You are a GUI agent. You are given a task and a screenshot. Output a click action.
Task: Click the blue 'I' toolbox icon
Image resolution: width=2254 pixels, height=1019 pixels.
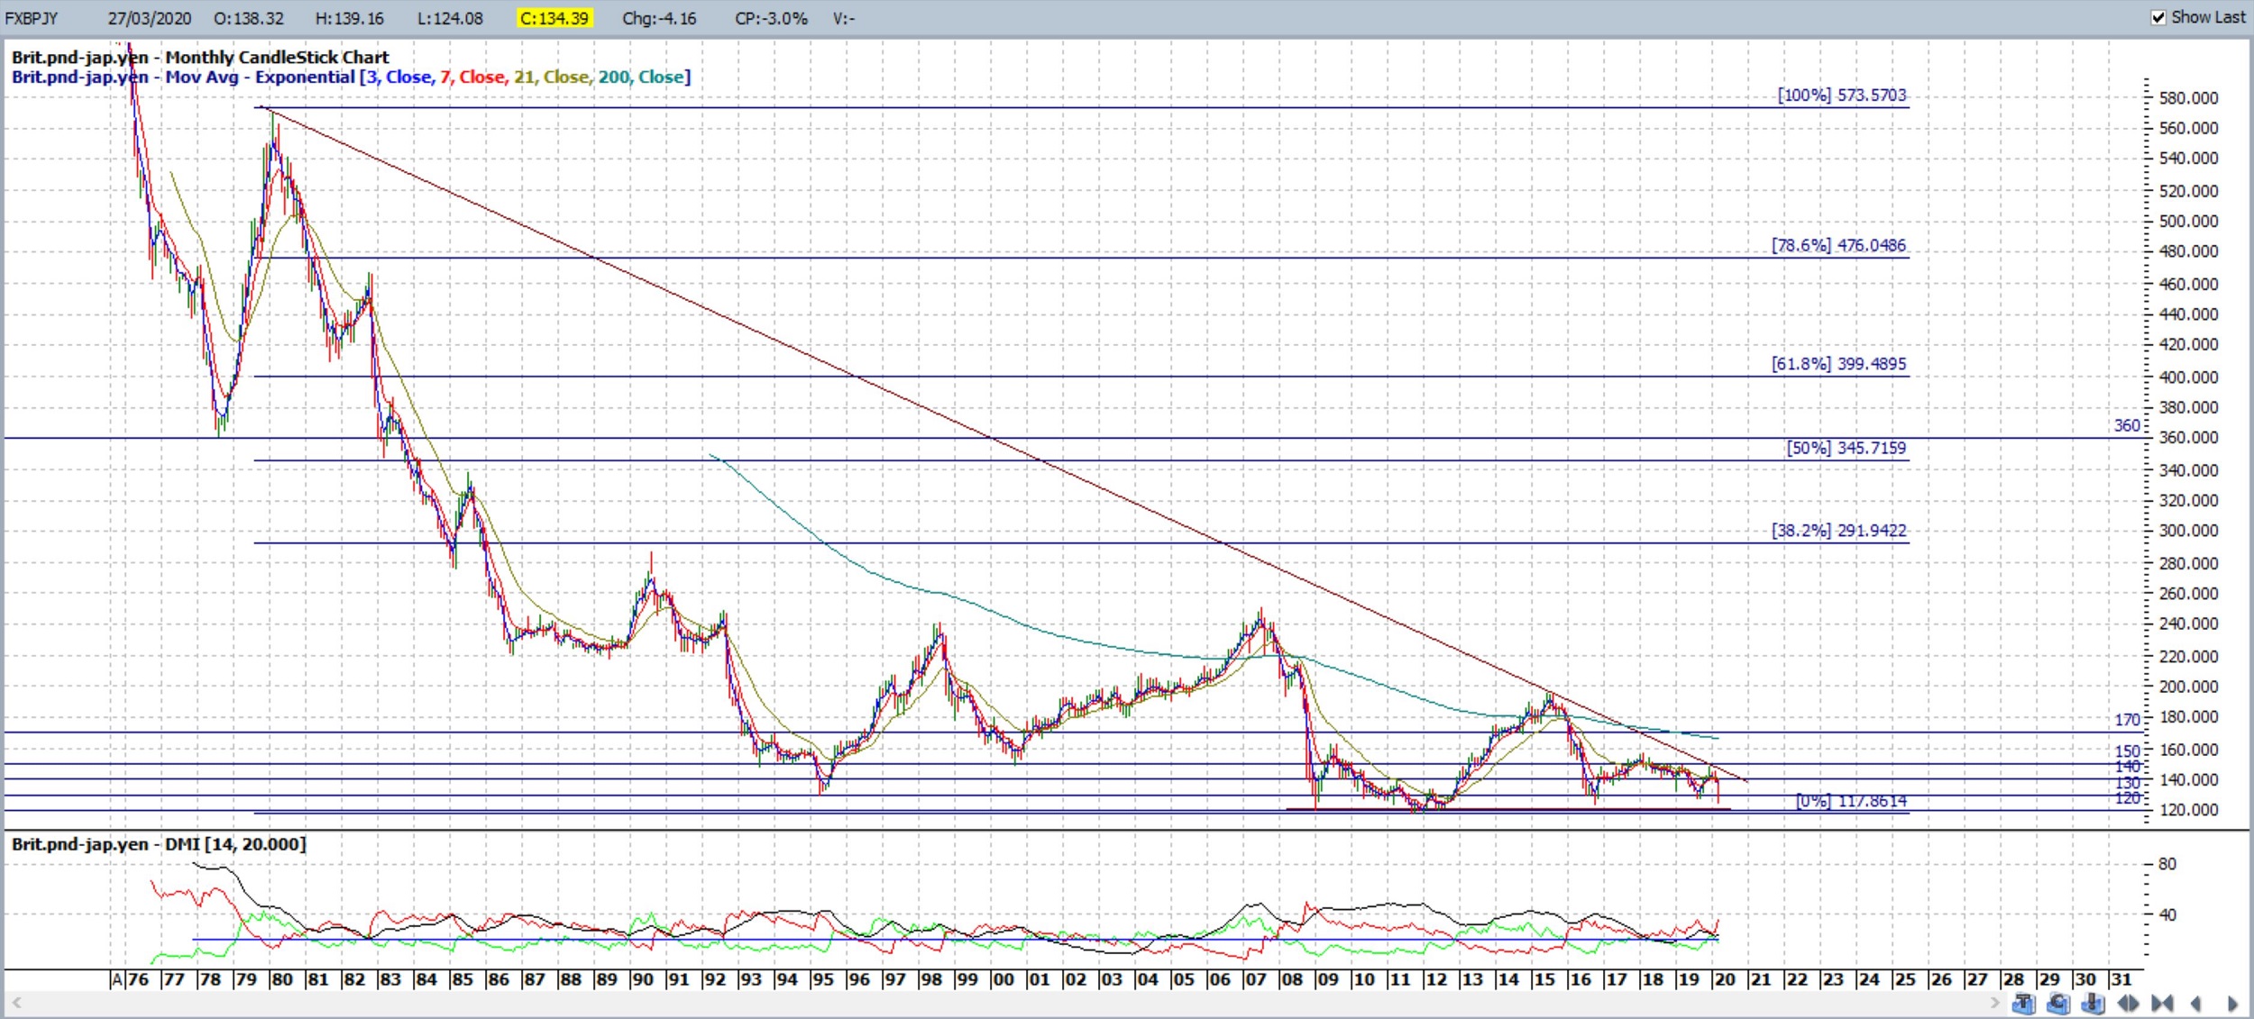point(2094,1003)
